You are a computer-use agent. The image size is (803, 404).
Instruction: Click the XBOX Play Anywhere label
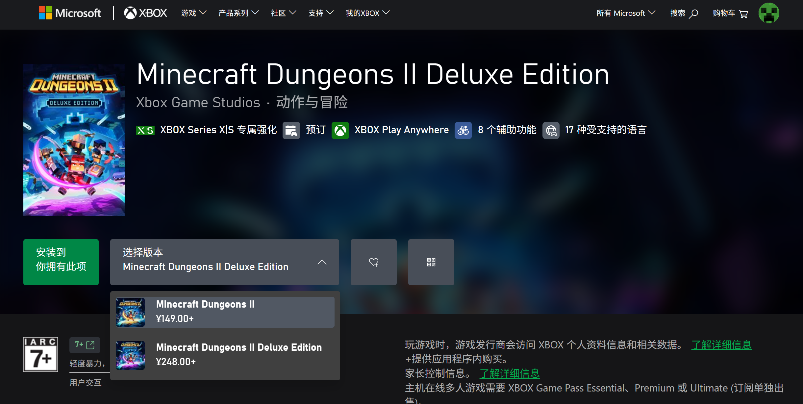pyautogui.click(x=402, y=130)
